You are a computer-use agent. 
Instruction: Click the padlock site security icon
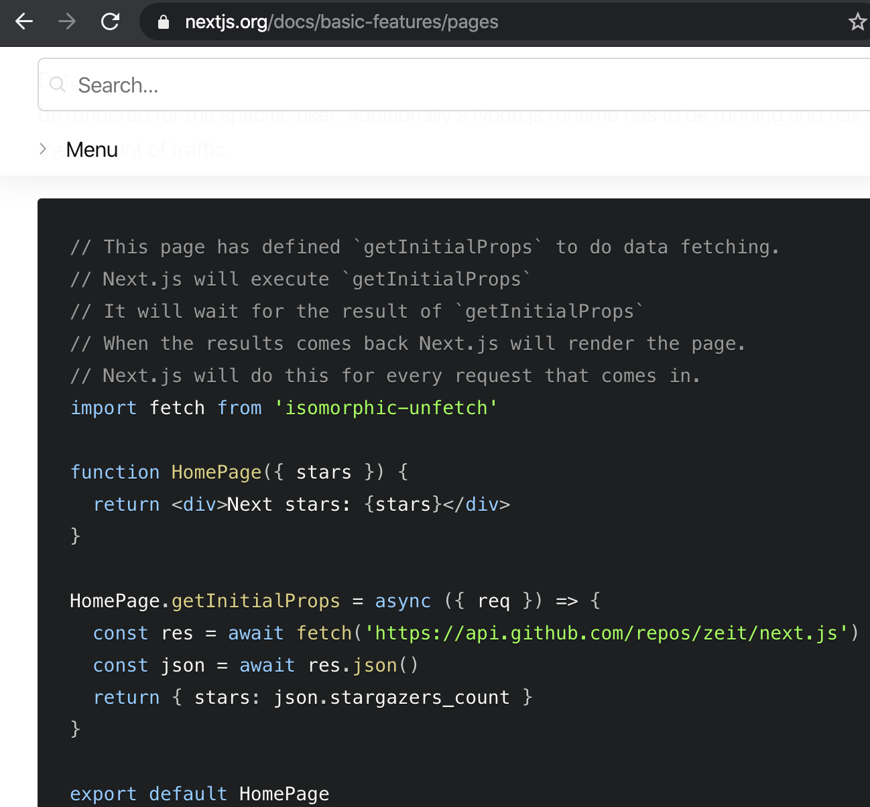click(163, 22)
